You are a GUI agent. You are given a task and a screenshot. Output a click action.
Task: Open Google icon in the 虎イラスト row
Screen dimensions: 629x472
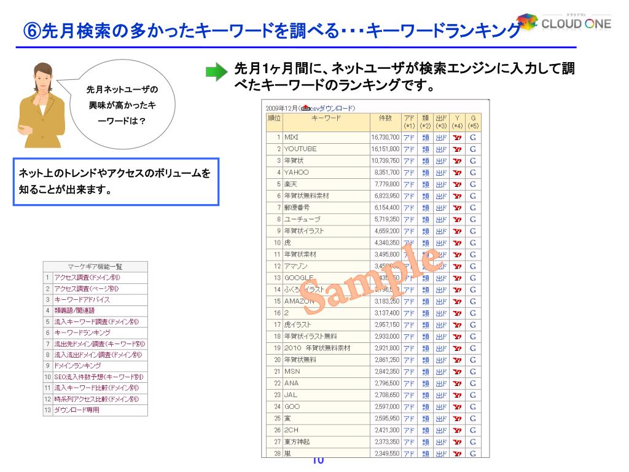click(473, 325)
